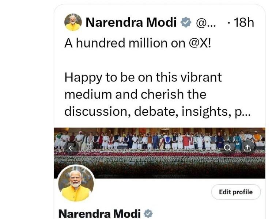Open search via the magnifier icon on the banner
This screenshot has height=219, width=276.
coord(228,149)
